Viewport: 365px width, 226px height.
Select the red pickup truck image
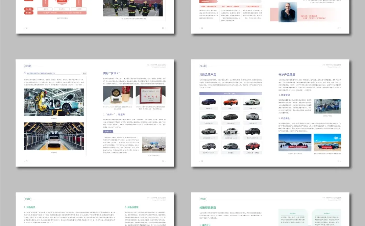click(x=252, y=146)
